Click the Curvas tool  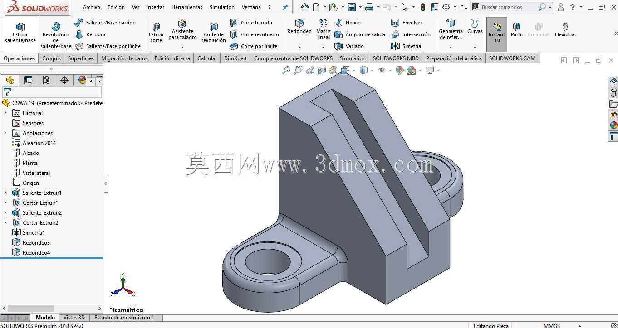[x=475, y=27]
